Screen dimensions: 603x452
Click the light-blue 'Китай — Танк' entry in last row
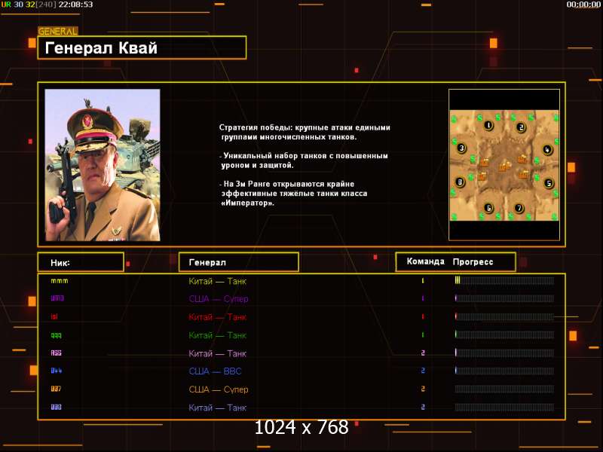tap(217, 408)
